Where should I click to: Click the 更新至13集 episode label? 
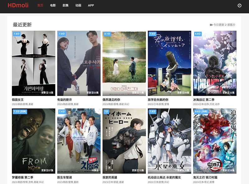(x=47, y=93)
